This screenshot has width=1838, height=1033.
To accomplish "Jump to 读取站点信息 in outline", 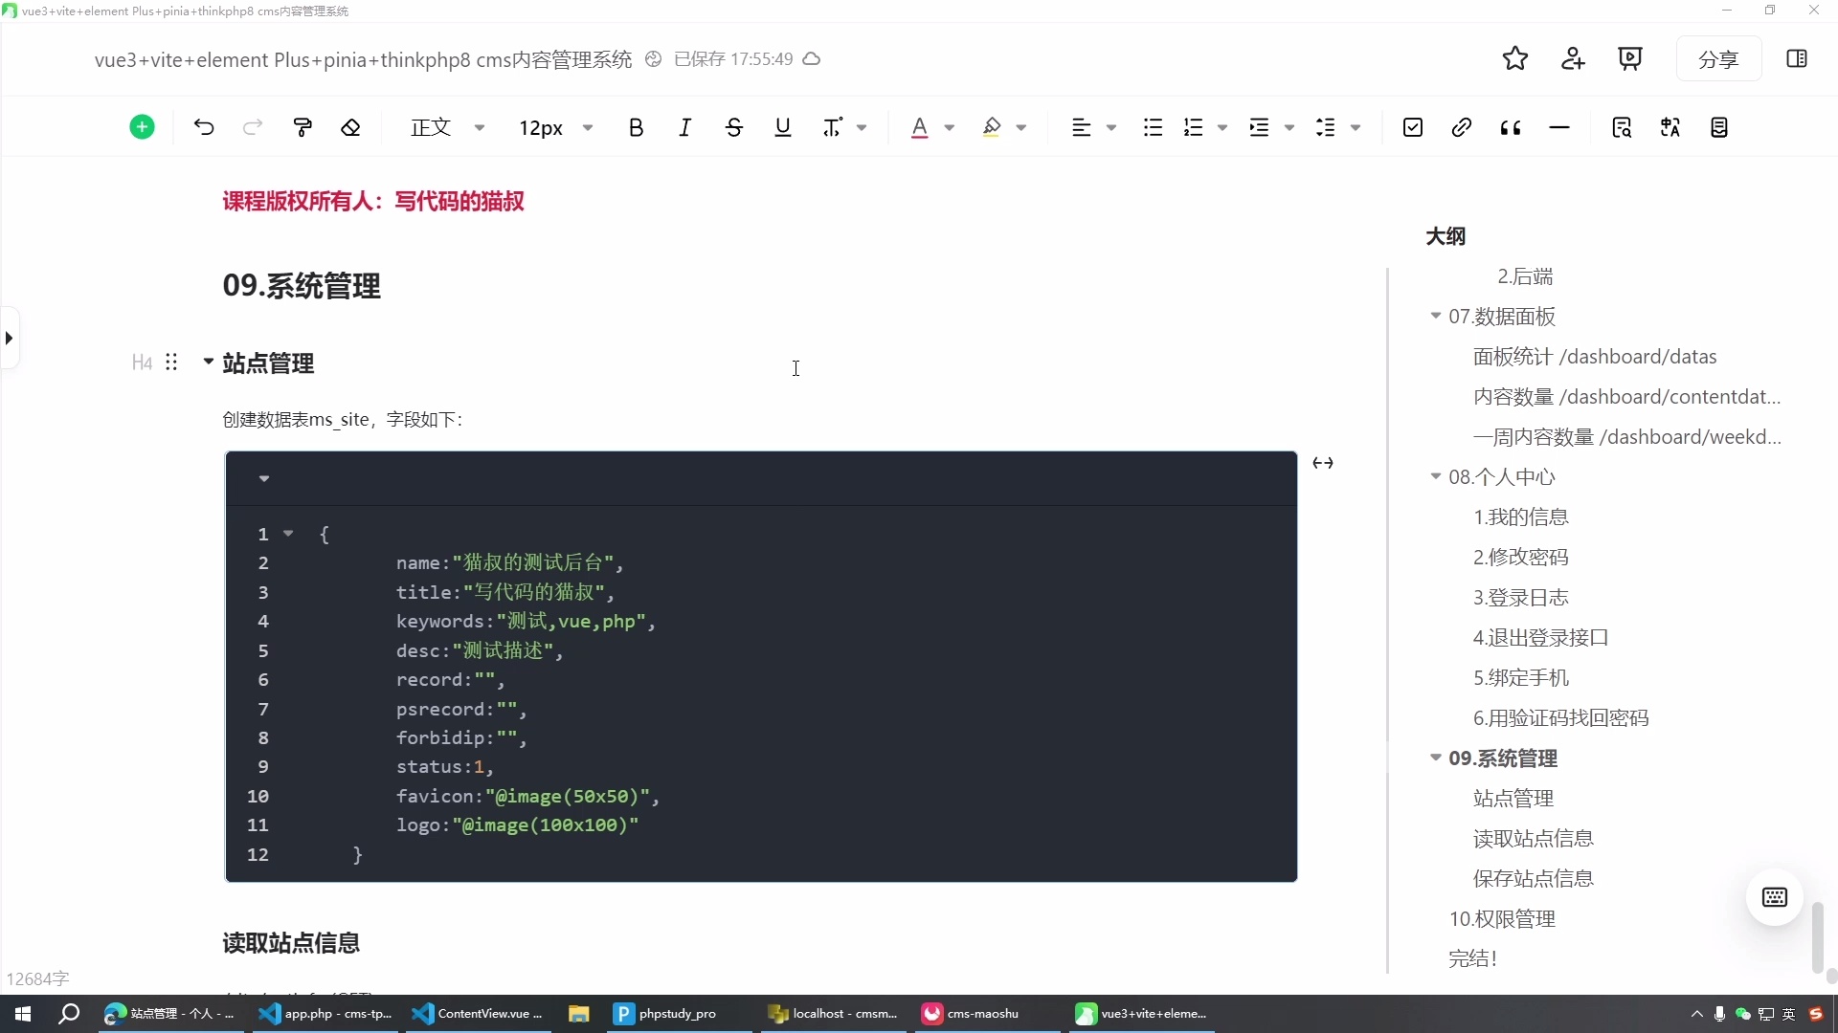I will 1534,839.
